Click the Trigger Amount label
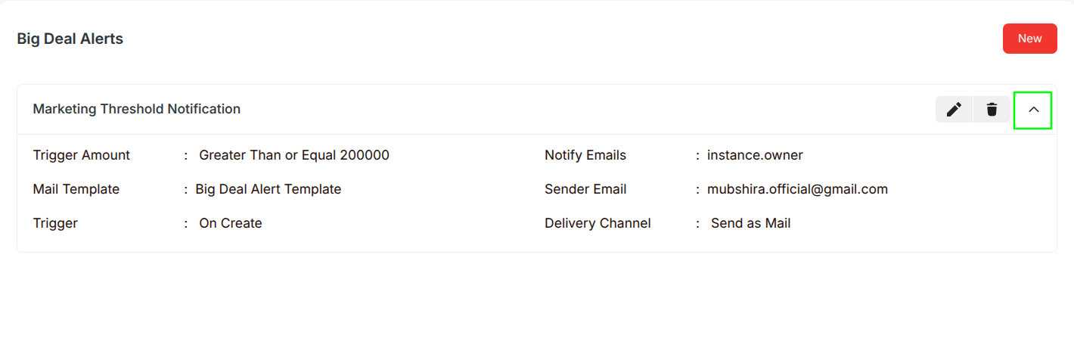The image size is (1074, 354). [x=82, y=155]
